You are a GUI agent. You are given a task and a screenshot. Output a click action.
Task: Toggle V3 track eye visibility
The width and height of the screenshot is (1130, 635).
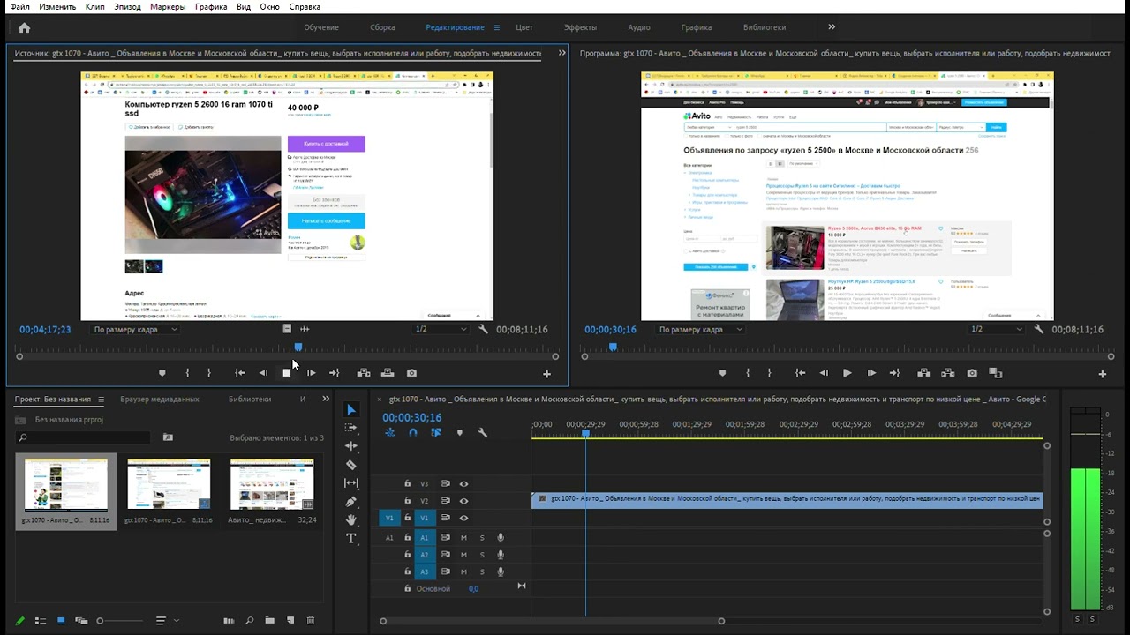(463, 483)
